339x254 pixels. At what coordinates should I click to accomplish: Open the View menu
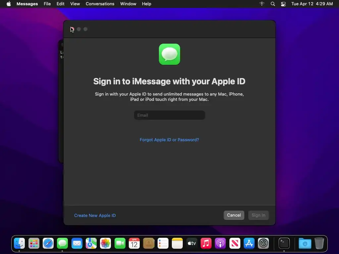click(75, 4)
